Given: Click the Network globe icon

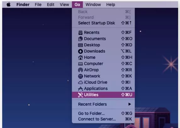Looking at the screenshot, I should tap(80, 76).
